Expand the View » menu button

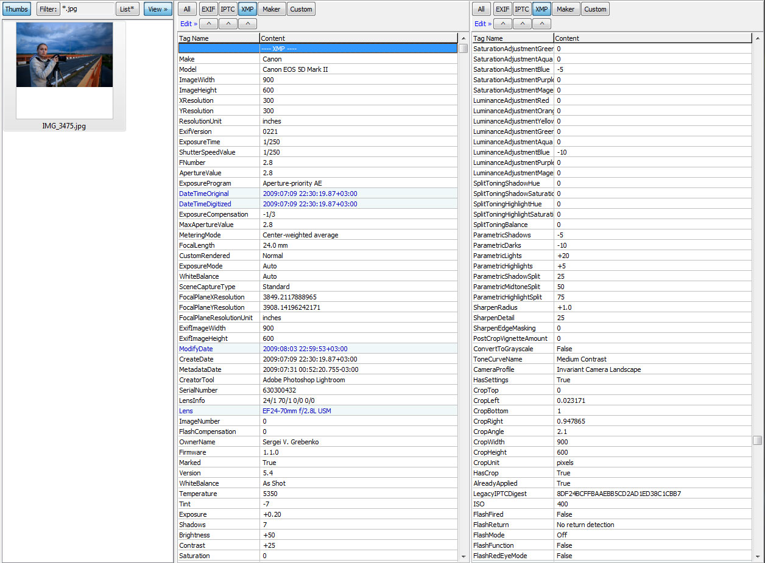tap(158, 9)
